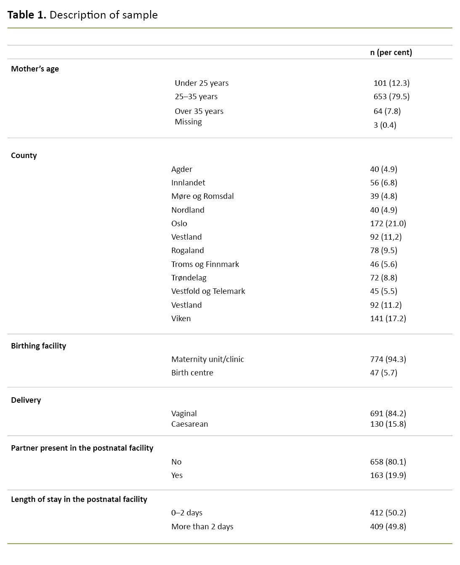
Task: Select the "Partner present in the postnatal facility" heading
Action: click(82, 448)
